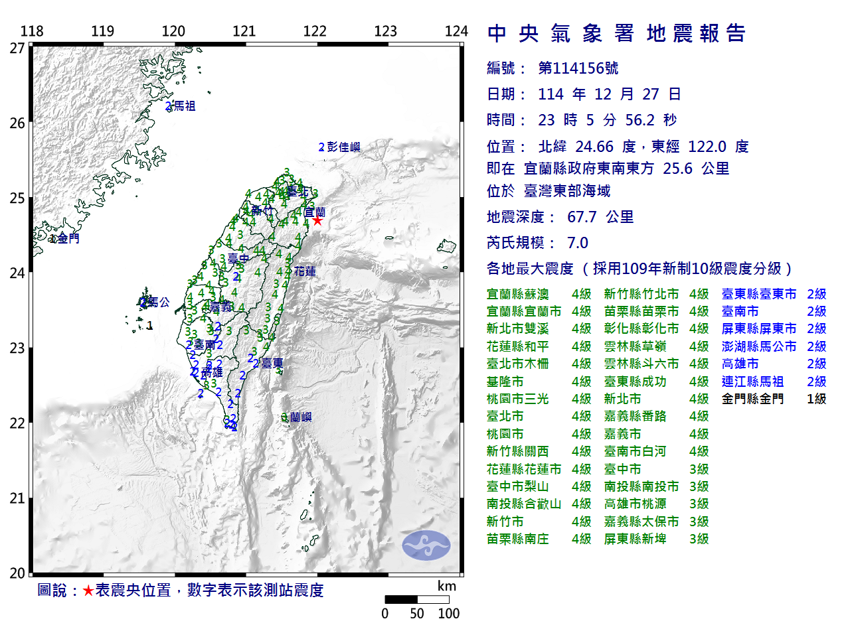Select the 連江縣馬祖 2級 entry

[x=774, y=382]
